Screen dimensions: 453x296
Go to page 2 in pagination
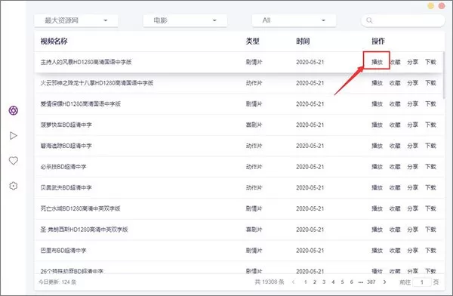pos(315,282)
